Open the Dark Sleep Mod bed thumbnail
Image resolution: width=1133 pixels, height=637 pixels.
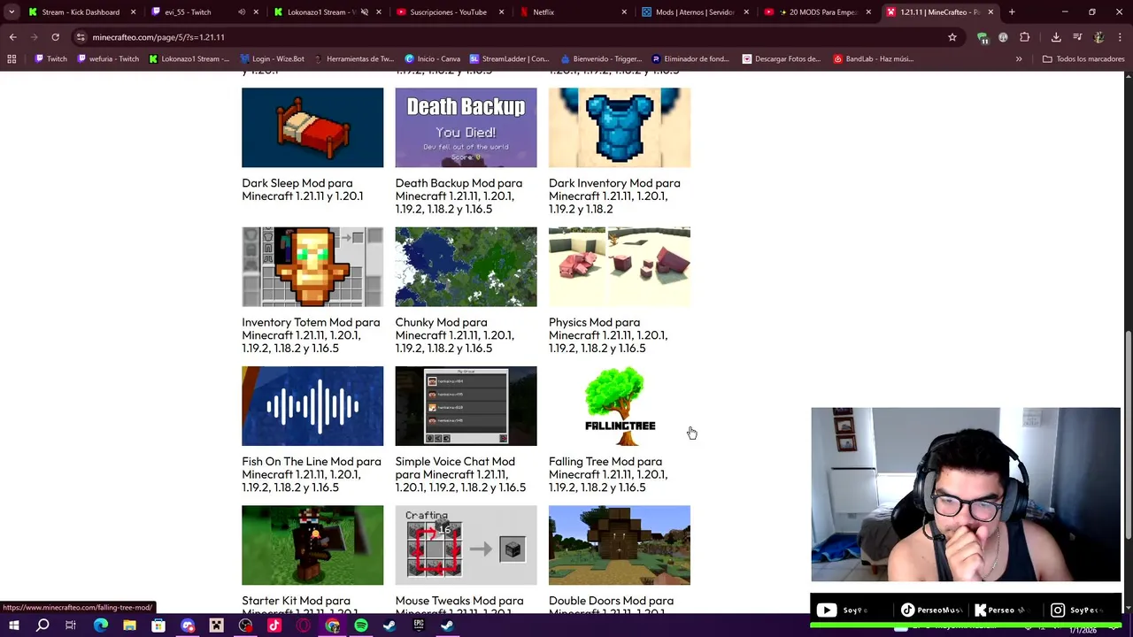click(x=312, y=127)
